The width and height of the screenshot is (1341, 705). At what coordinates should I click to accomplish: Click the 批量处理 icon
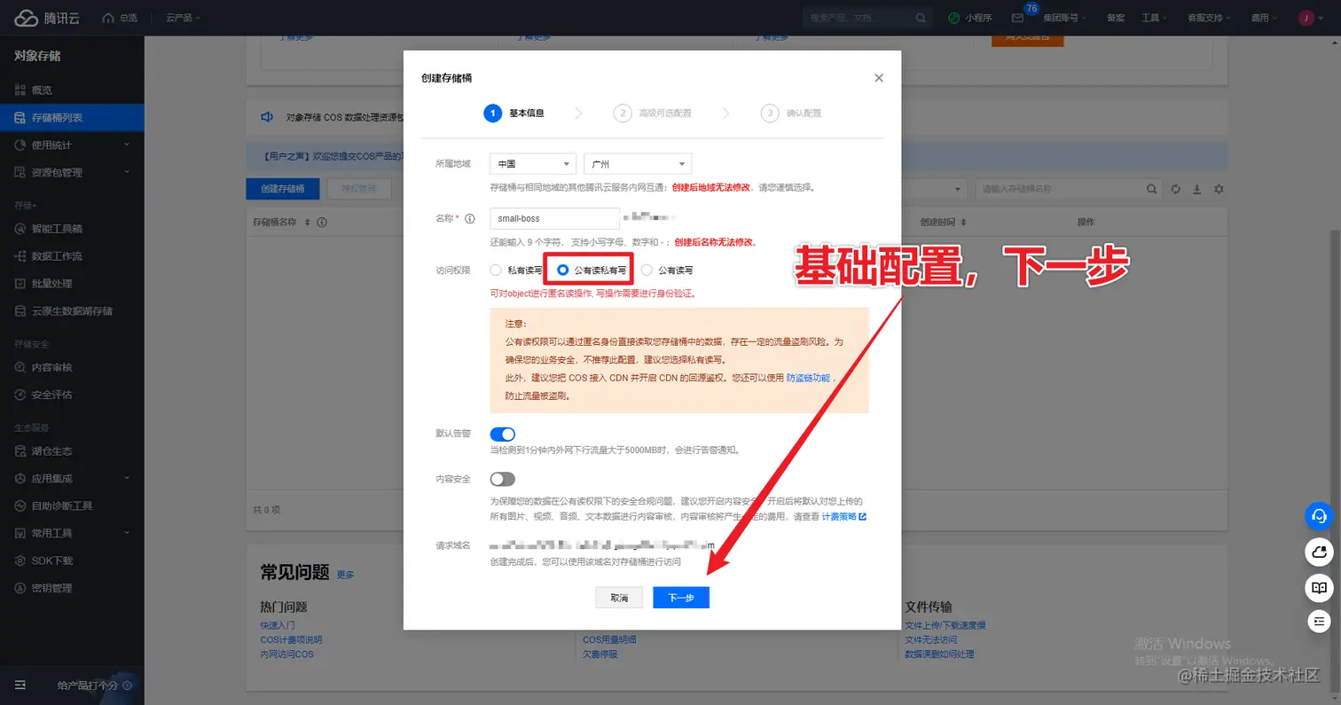20,284
